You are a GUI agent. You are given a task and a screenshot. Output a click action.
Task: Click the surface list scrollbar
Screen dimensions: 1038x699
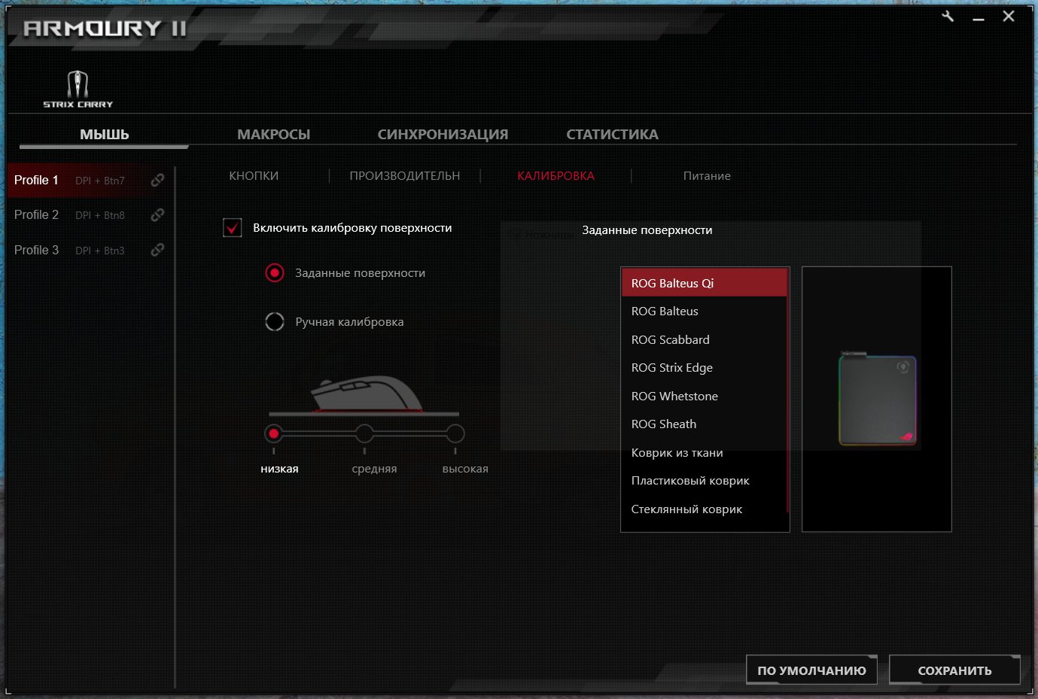(x=787, y=391)
